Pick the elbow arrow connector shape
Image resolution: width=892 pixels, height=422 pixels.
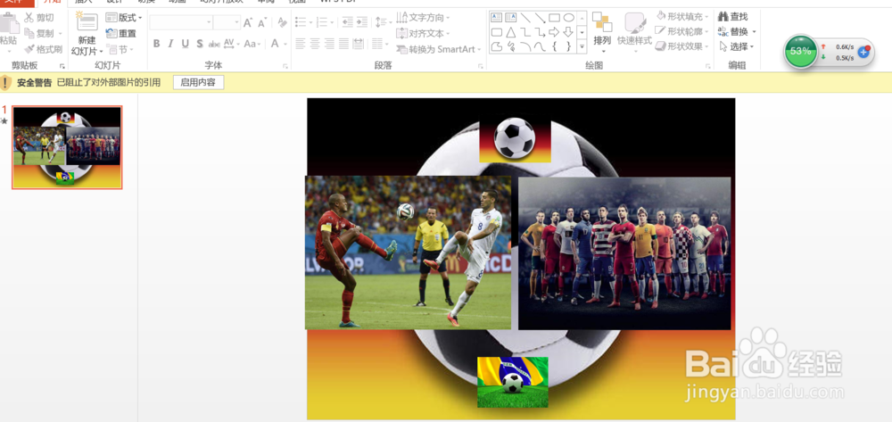(x=540, y=32)
